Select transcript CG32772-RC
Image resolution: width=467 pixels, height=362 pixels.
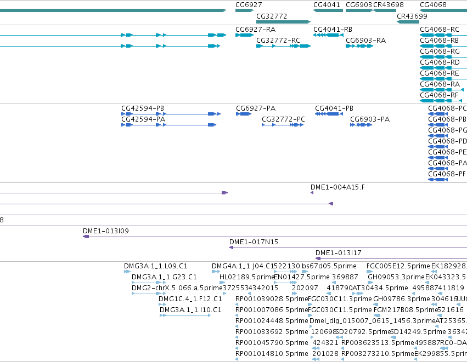[278, 41]
